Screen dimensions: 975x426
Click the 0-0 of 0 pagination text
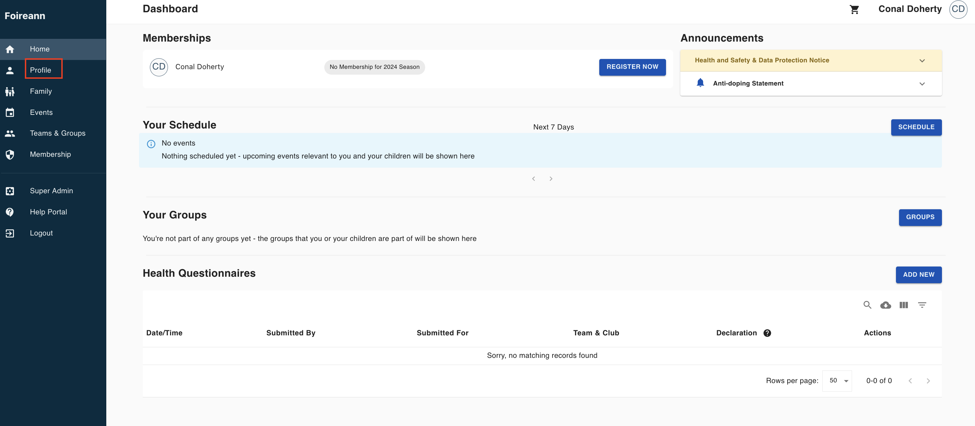[x=879, y=381]
